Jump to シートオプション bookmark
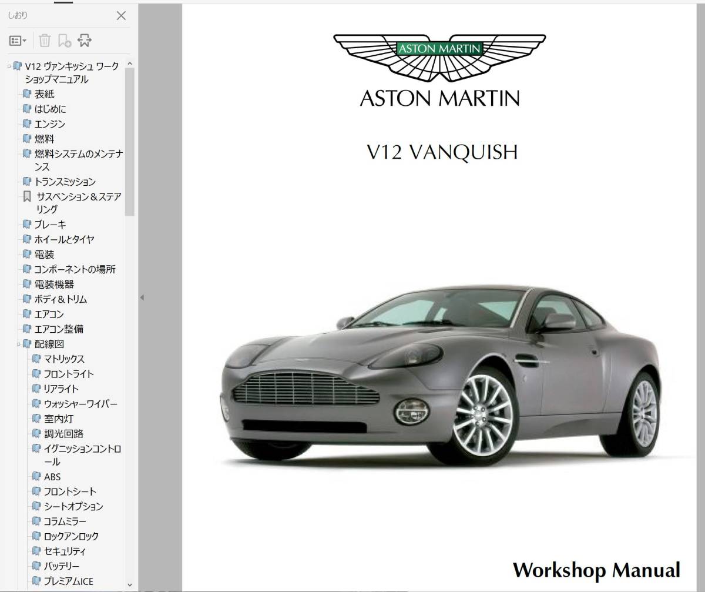The height and width of the screenshot is (592, 705). coord(73,506)
